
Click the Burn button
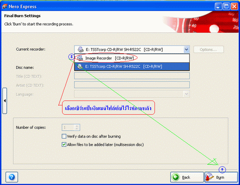221,177
